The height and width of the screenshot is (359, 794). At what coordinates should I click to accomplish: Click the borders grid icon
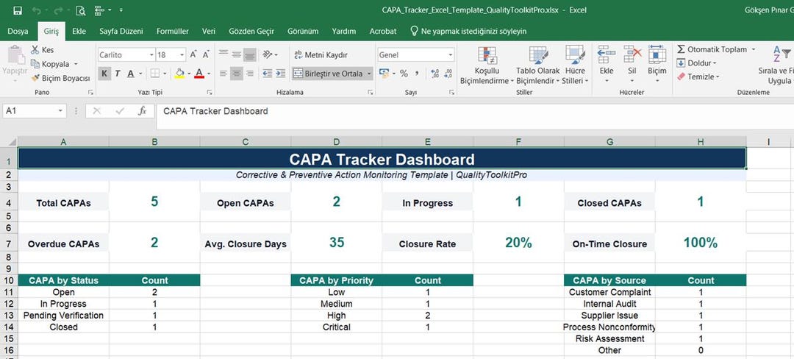point(154,74)
